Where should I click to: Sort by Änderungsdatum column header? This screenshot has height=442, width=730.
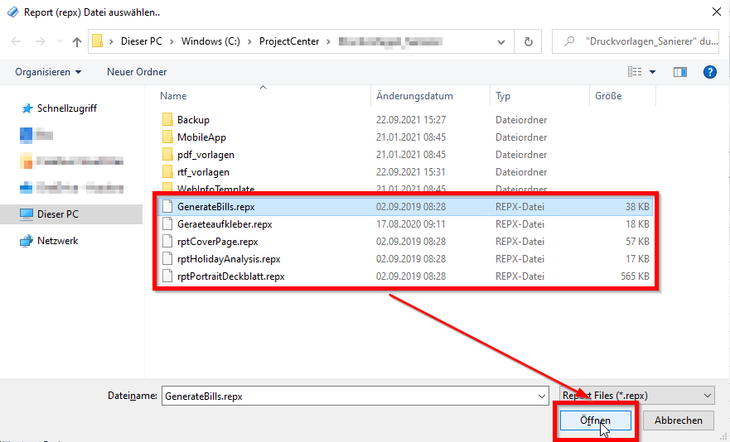coord(414,96)
